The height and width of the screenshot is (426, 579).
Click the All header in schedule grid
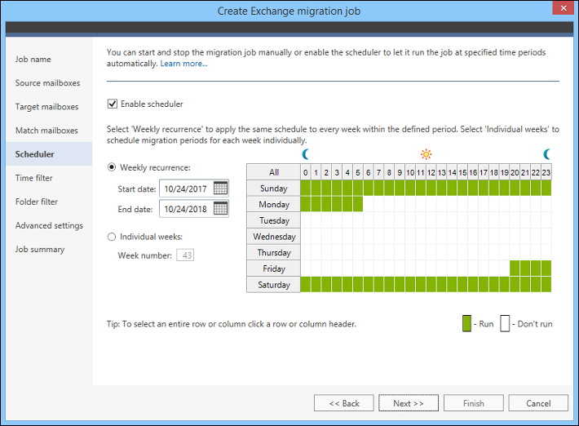[x=274, y=172]
